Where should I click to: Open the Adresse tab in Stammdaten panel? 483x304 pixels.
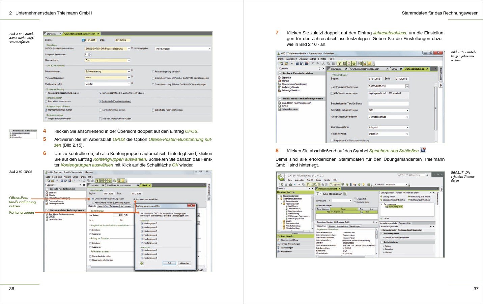332,226
